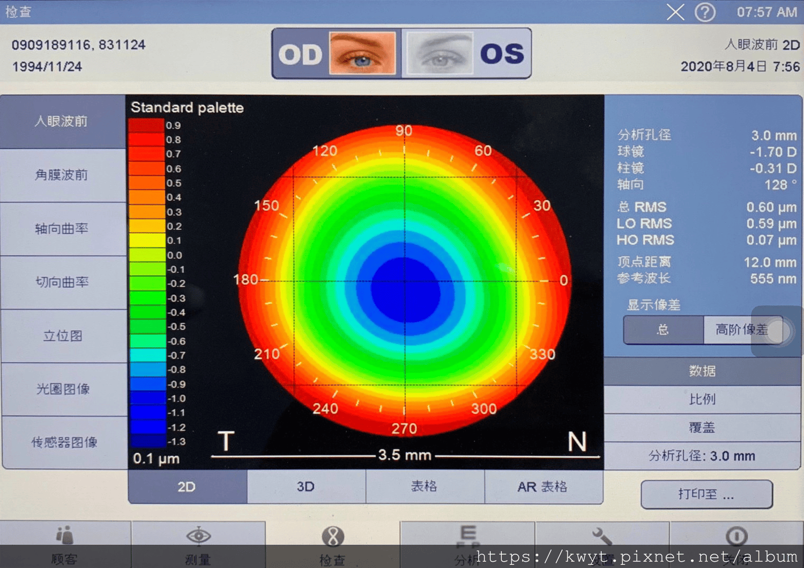Click the exam date 2020年8月4日 7:56
Screen dimensions: 804x568
click(740, 66)
